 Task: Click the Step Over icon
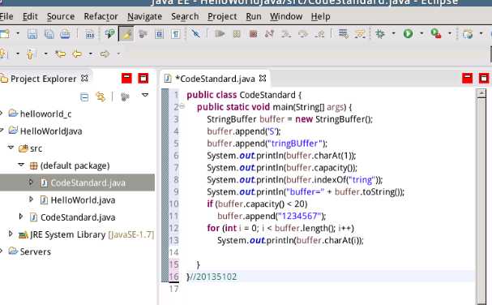303,33
